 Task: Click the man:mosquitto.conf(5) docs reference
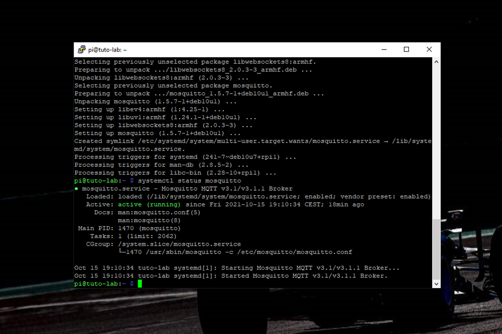tap(159, 212)
